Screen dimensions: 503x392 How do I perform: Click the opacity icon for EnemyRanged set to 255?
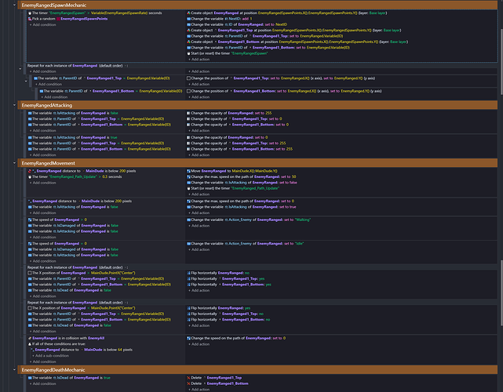pyautogui.click(x=188, y=113)
